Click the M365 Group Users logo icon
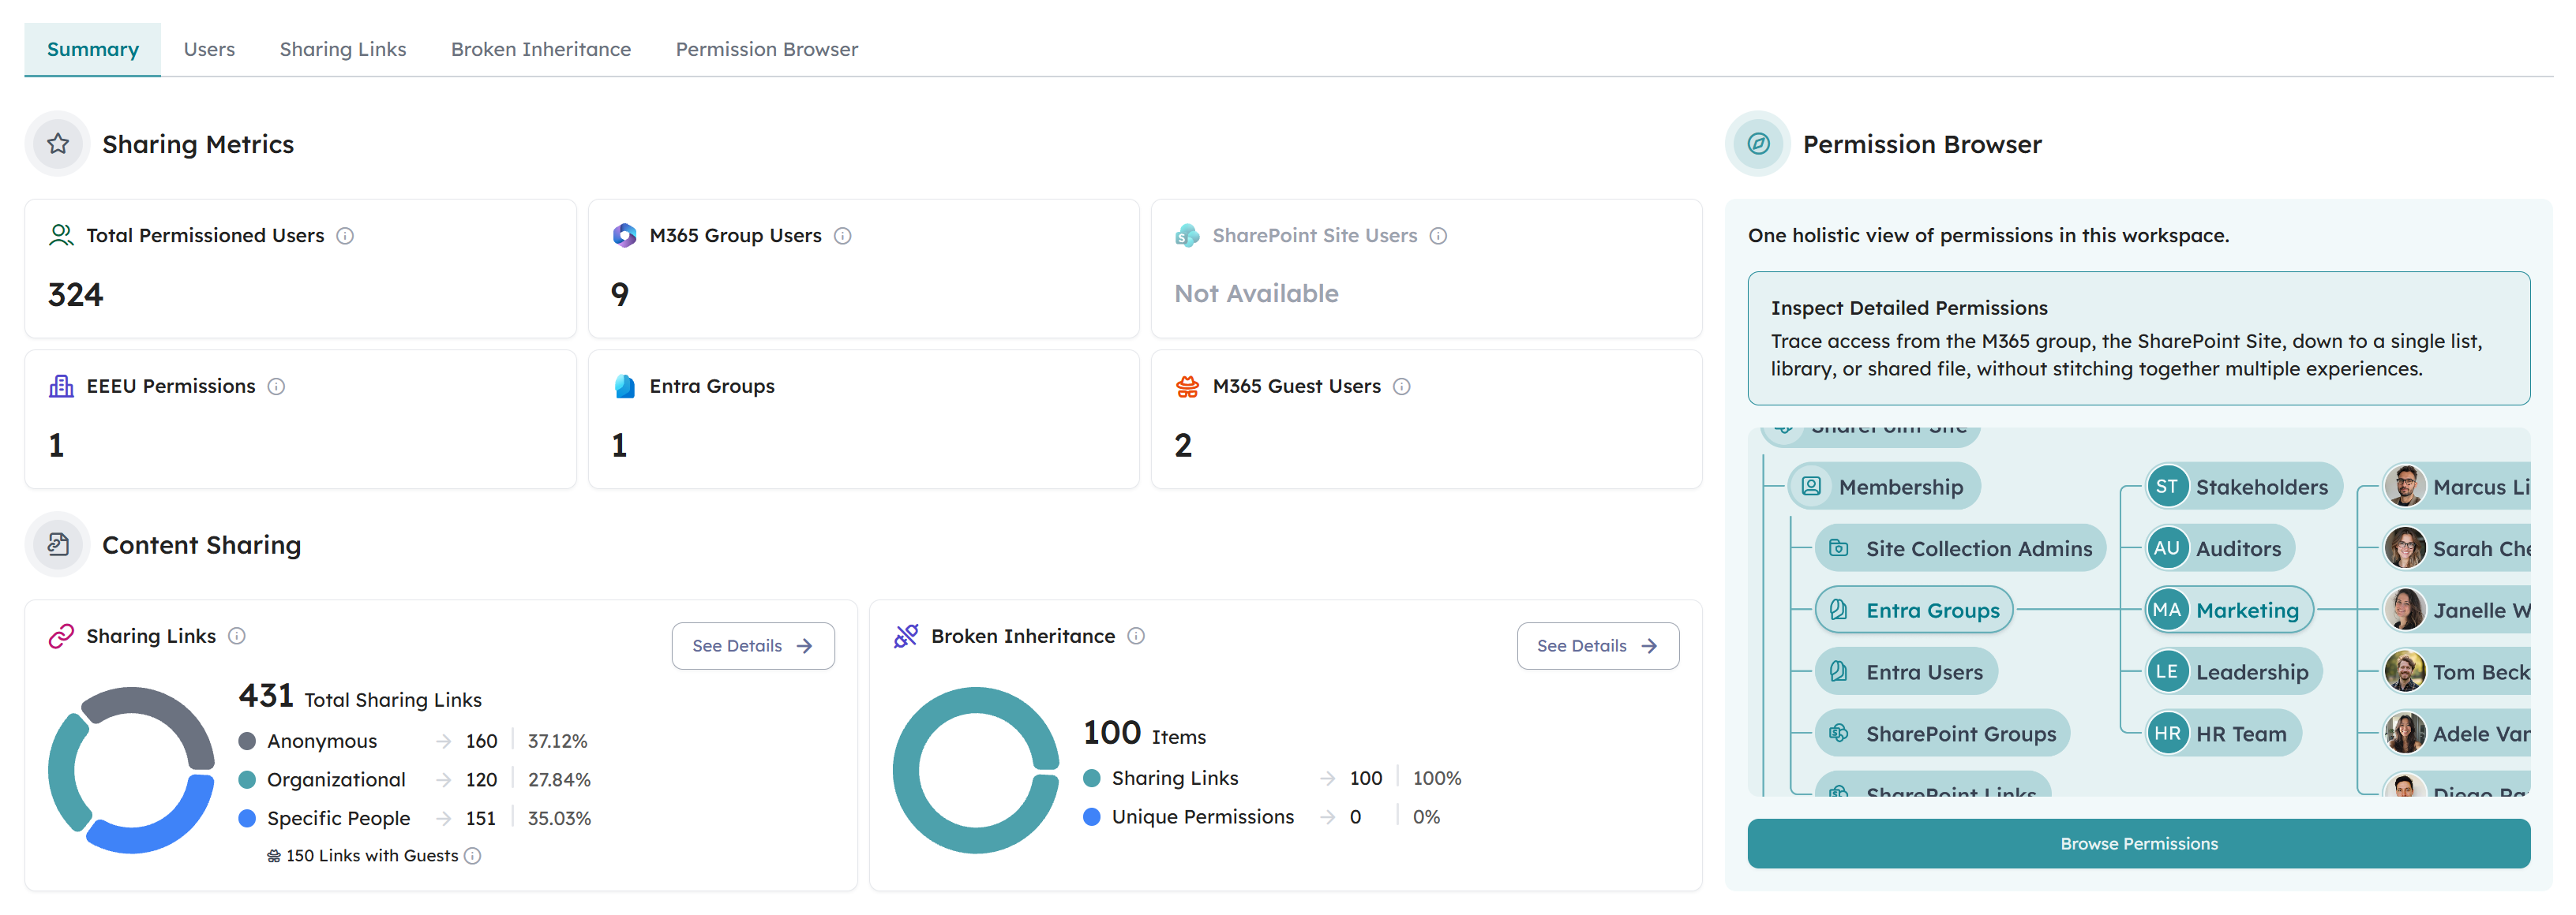The width and height of the screenshot is (2576, 915). pos(624,236)
